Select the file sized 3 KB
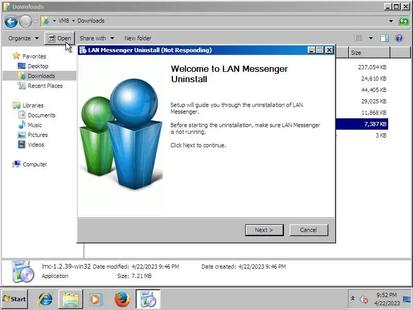Screen dimensions: 413x310 pyautogui.click(x=381, y=135)
